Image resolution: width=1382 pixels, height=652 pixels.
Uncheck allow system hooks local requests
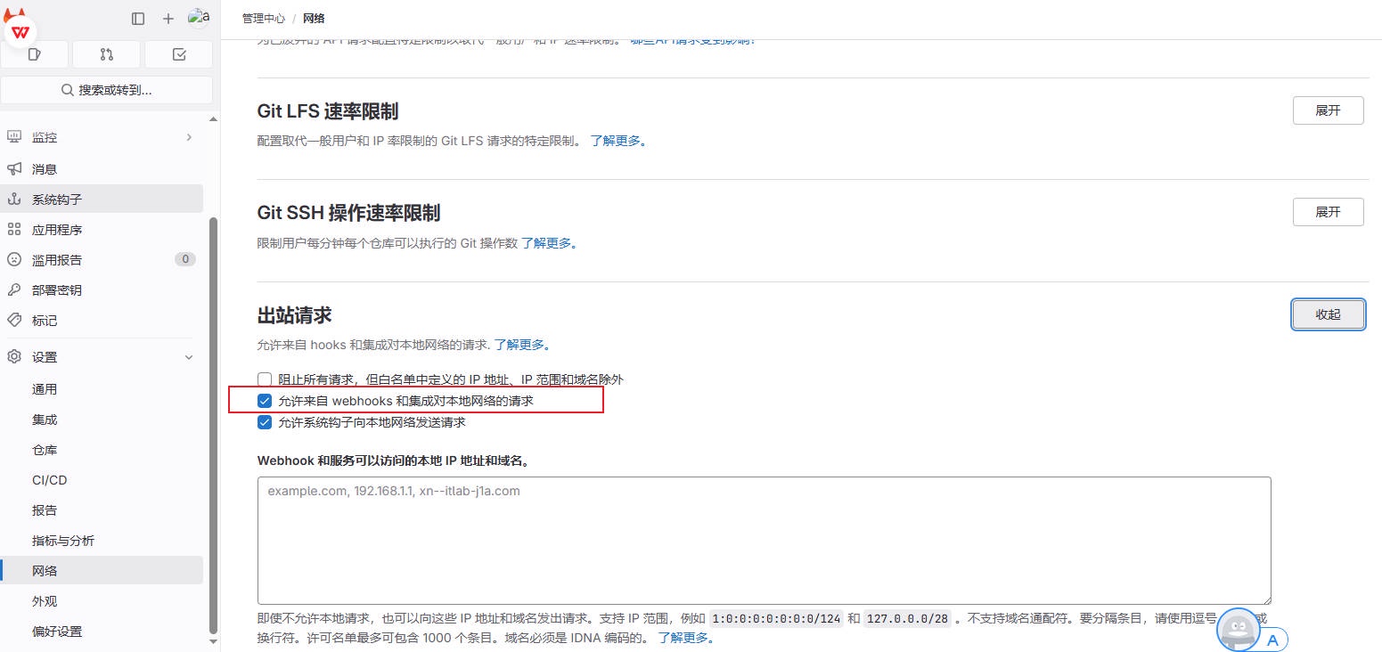click(265, 422)
